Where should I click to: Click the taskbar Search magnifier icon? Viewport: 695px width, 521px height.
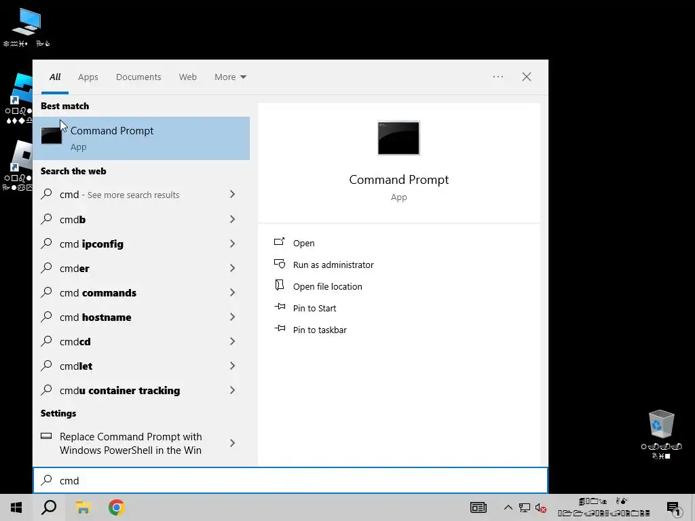(x=49, y=507)
